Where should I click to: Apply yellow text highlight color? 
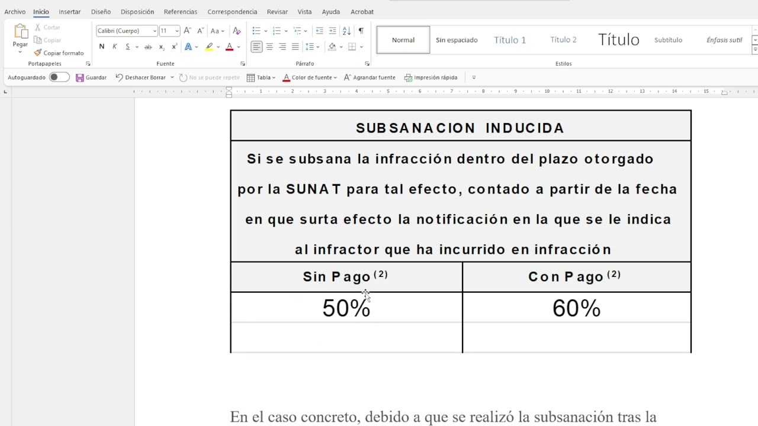point(209,47)
